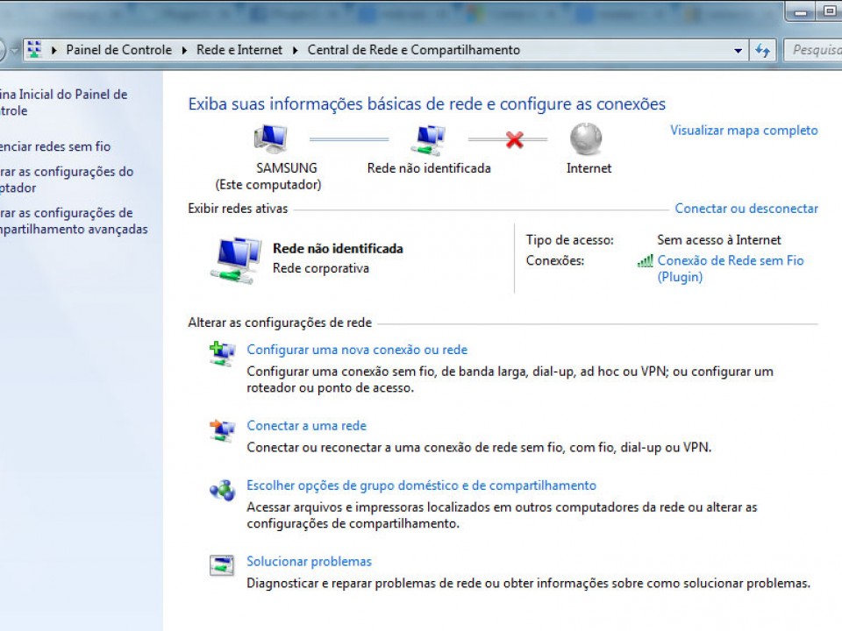This screenshot has width=842, height=631.
Task: Click the refresh button beside address bar
Action: click(762, 51)
